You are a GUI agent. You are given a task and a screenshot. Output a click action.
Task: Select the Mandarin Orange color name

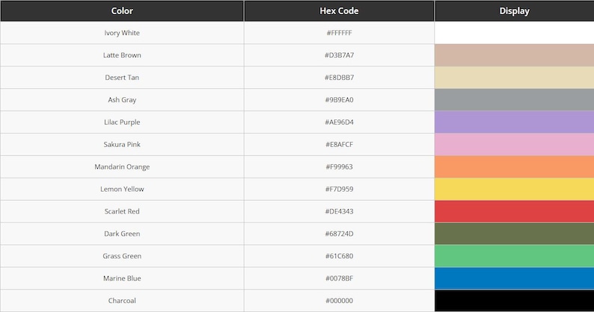122,166
